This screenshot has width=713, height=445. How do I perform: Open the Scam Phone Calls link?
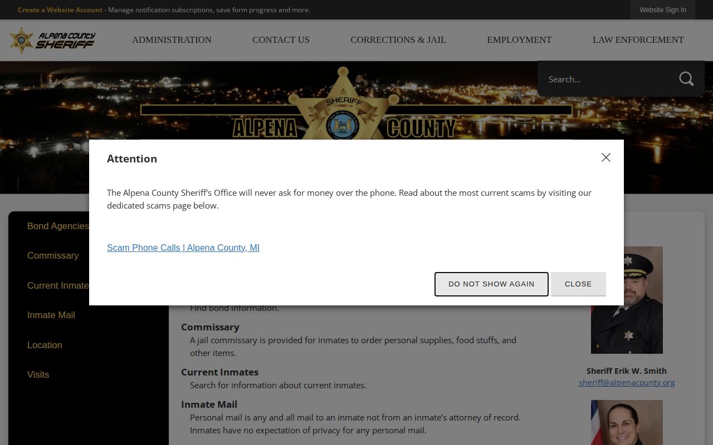tap(183, 248)
